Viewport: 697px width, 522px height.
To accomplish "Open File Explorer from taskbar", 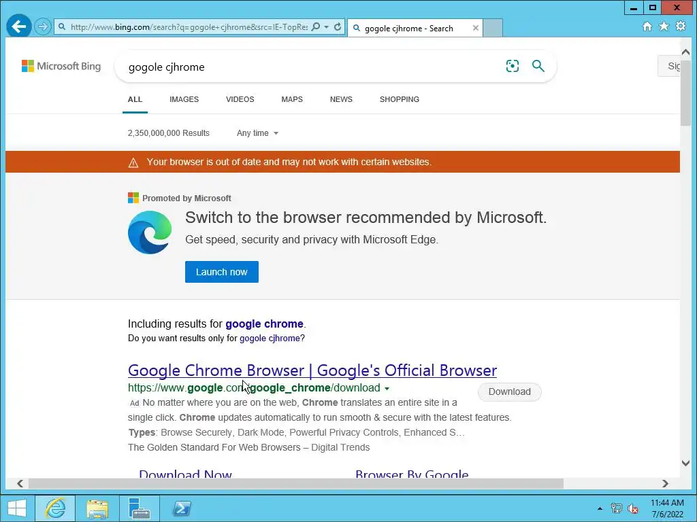I will 97,508.
